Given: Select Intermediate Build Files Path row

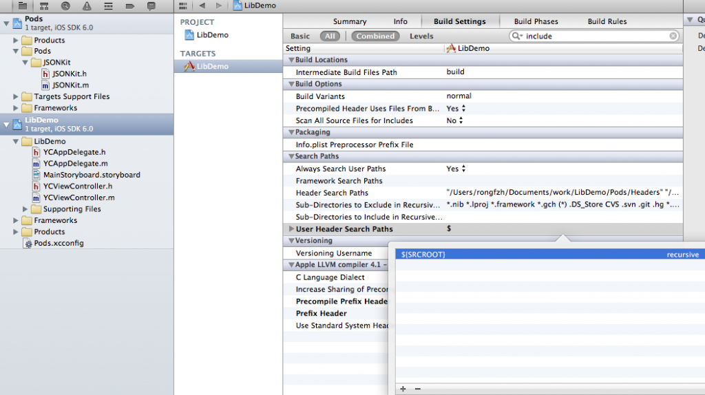Looking at the screenshot, I should [x=483, y=72].
